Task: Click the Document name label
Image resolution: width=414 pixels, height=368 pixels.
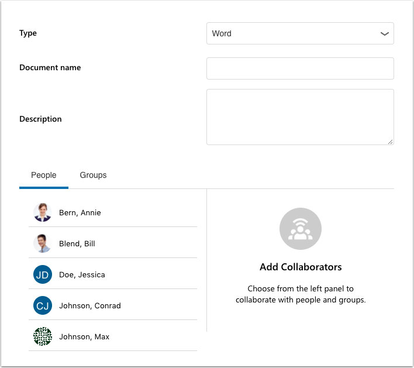Action: click(x=50, y=68)
